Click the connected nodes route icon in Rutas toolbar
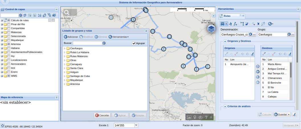Image resolution: width=301 pixels, height=129 pixels. pyautogui.click(x=242, y=24)
